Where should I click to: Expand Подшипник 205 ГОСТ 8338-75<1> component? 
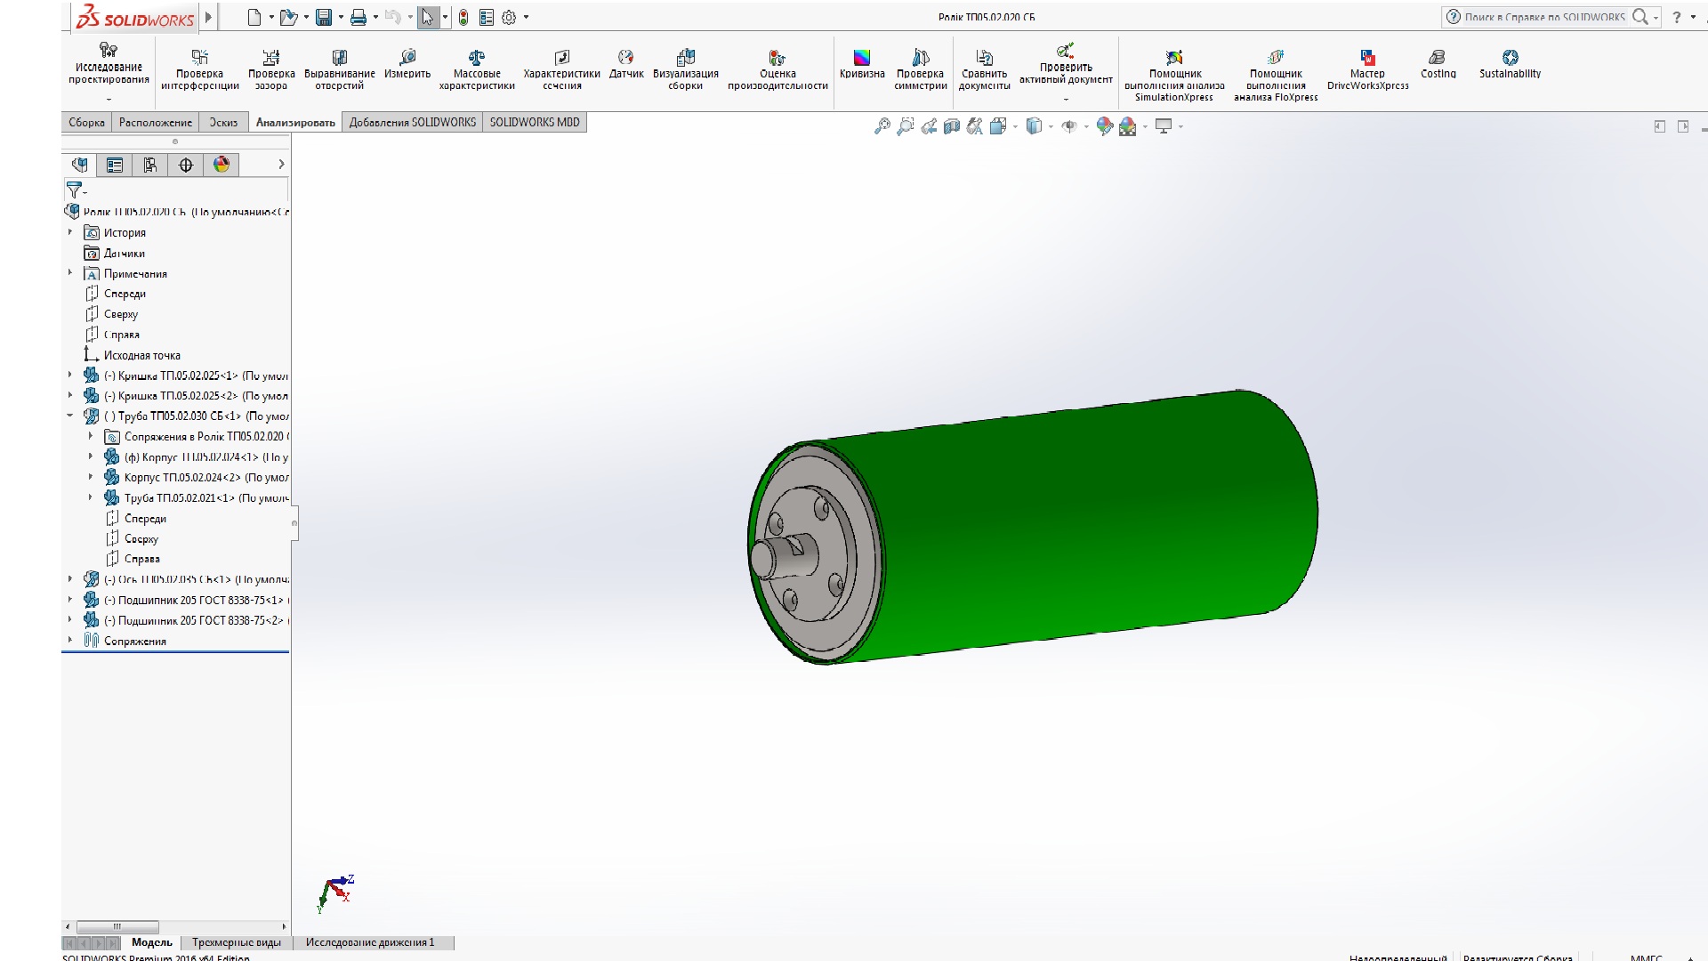click(70, 600)
